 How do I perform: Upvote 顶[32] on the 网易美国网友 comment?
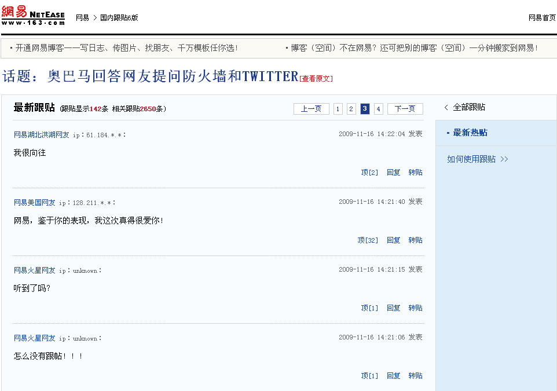point(368,240)
